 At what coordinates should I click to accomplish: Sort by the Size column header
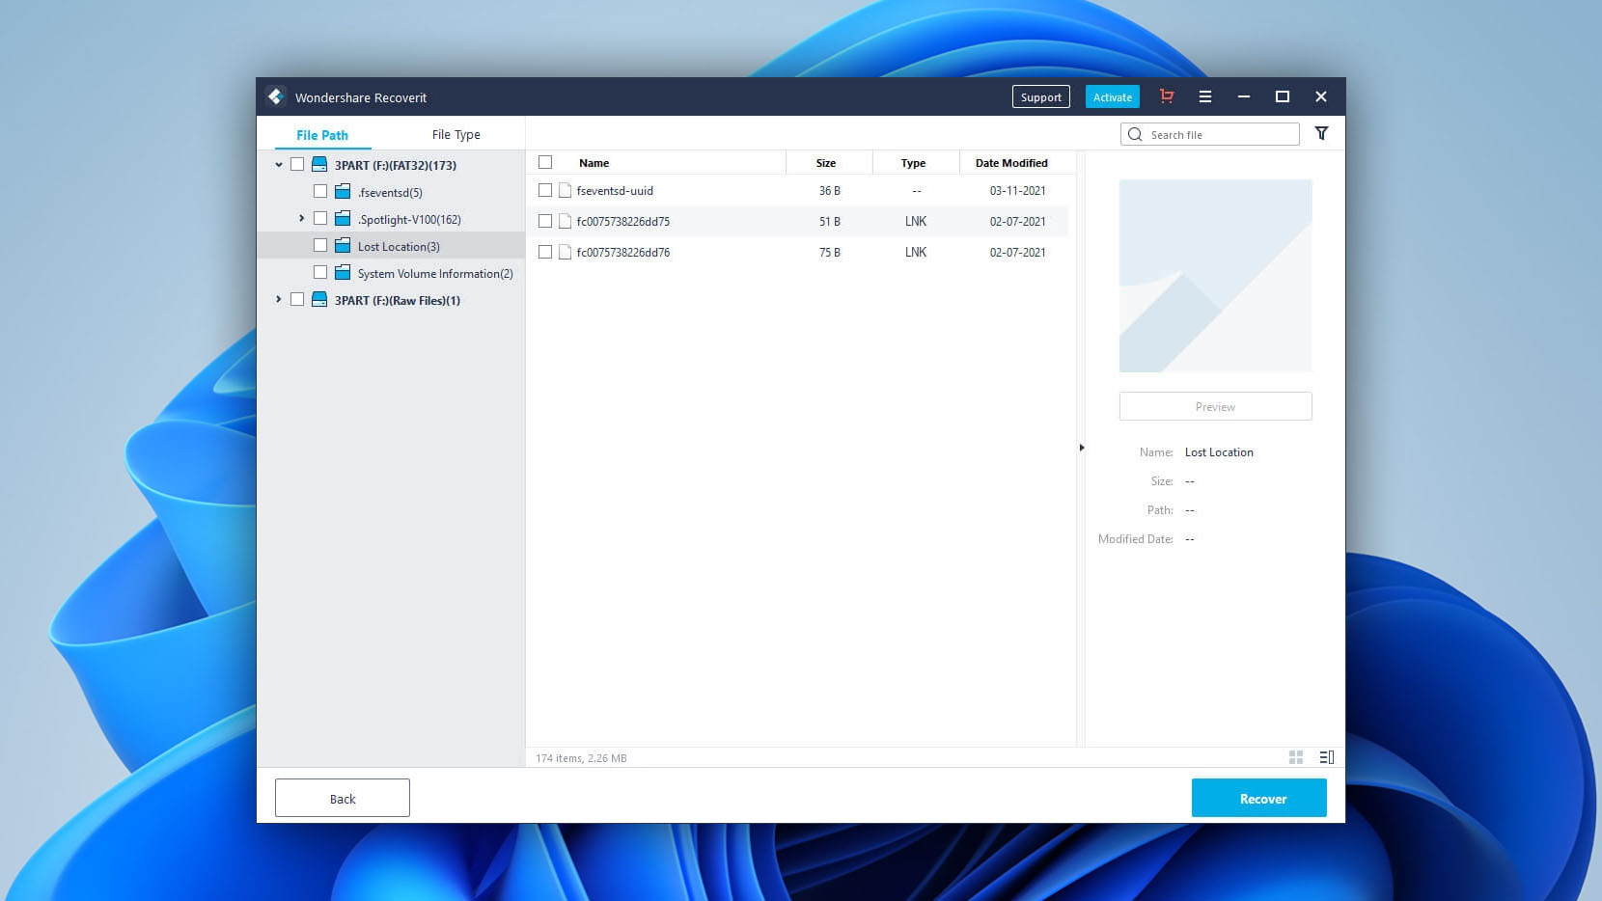(x=826, y=163)
